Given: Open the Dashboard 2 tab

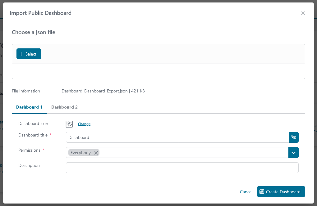Looking at the screenshot, I should click(x=64, y=107).
